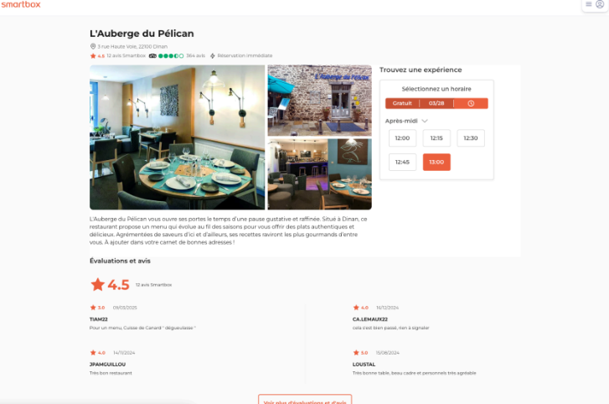Open the user account icon
The image size is (609, 404).
click(600, 4)
